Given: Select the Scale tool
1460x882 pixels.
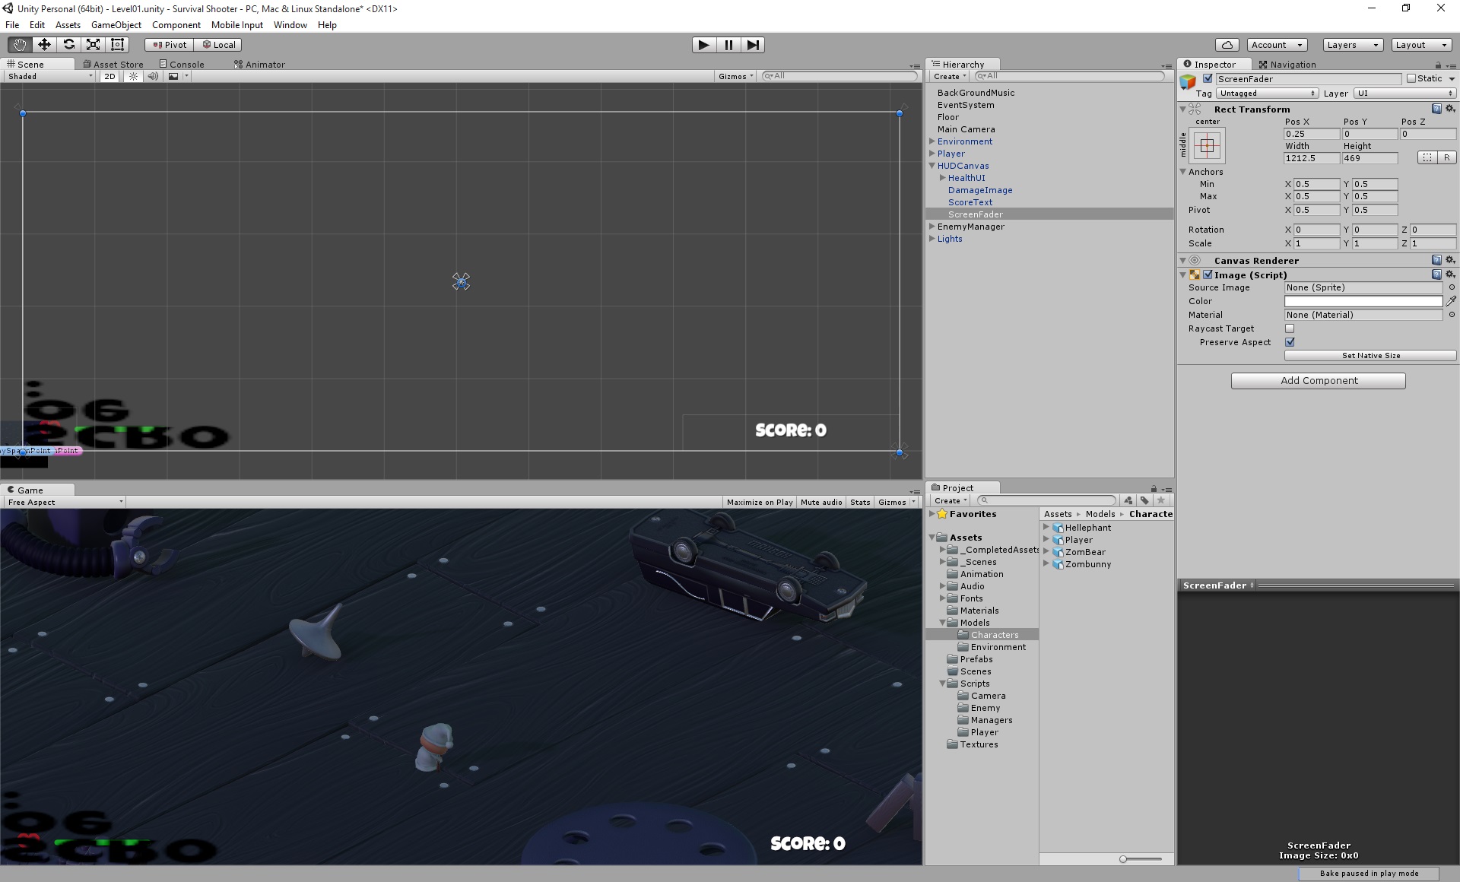Looking at the screenshot, I should click(x=93, y=45).
